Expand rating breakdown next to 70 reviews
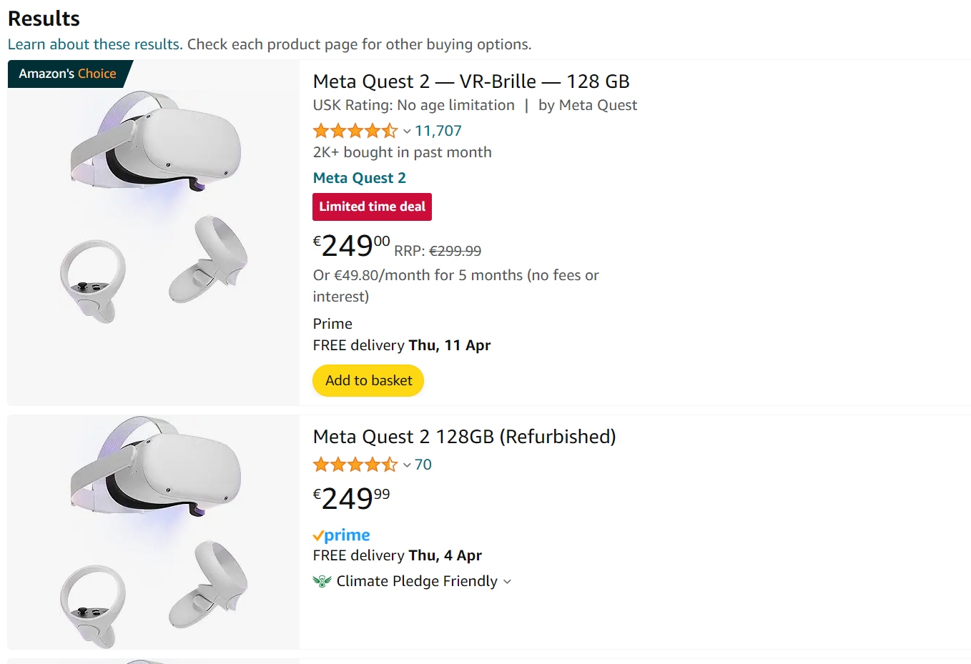The image size is (971, 664). pyautogui.click(x=407, y=465)
